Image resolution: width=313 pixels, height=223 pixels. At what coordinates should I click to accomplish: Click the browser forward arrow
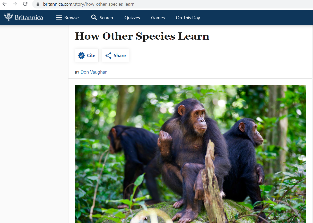(x=15, y=4)
